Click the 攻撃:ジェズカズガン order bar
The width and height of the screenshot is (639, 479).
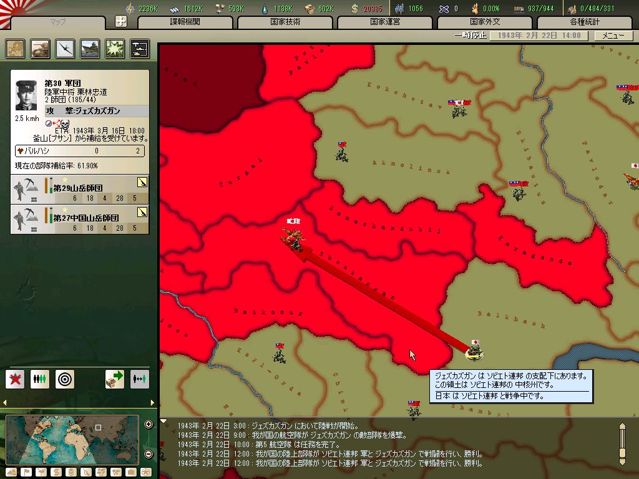coord(97,111)
